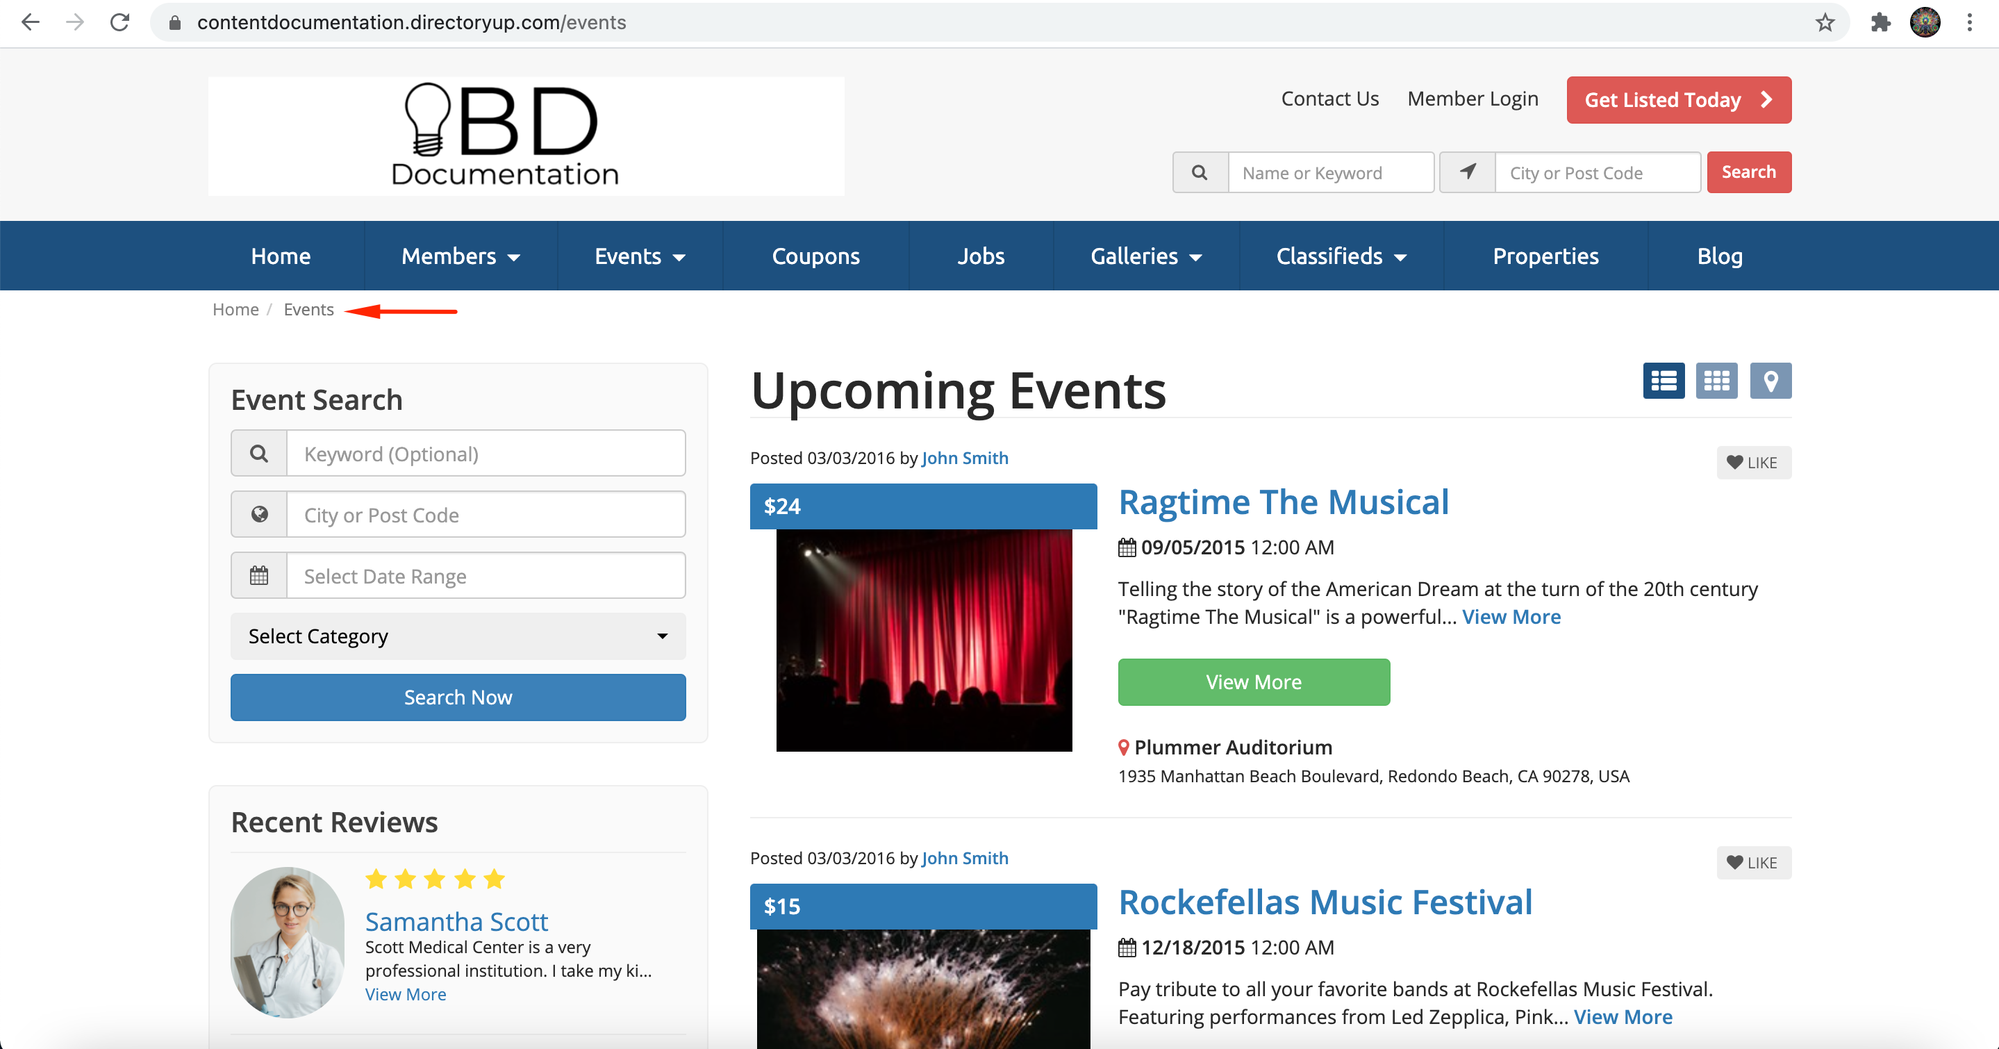The width and height of the screenshot is (1999, 1049).
Task: Go to the Properties navigation item
Action: 1545,256
